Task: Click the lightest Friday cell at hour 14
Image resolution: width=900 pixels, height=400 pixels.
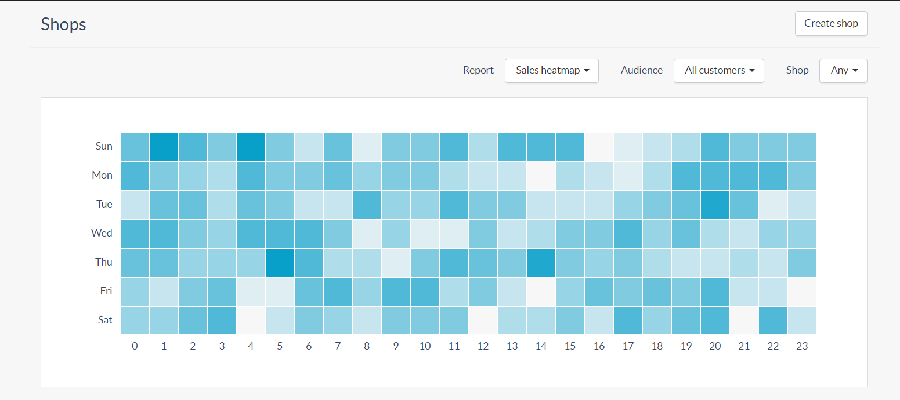Action: tap(541, 291)
